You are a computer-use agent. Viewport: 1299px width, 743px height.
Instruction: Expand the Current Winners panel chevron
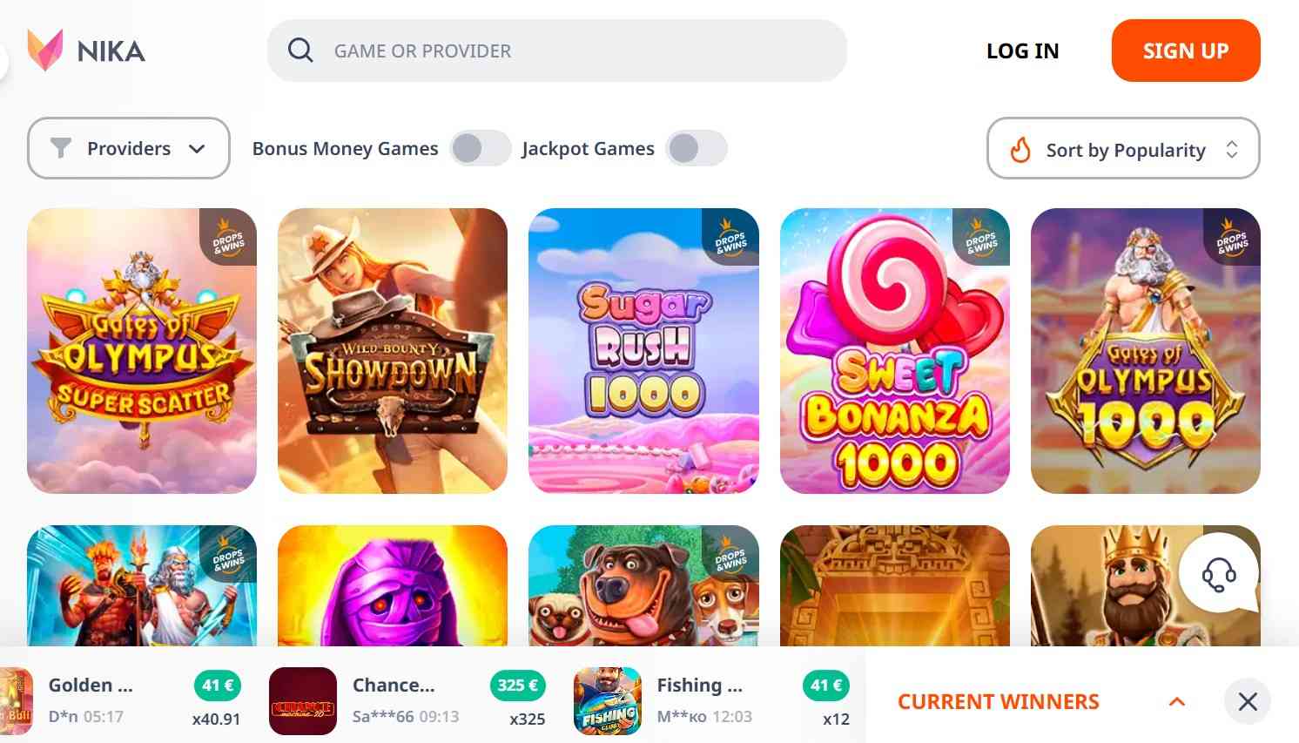click(1177, 701)
